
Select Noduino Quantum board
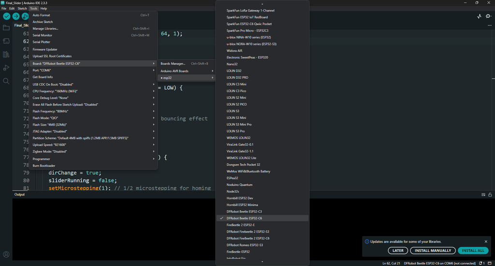coord(262,185)
